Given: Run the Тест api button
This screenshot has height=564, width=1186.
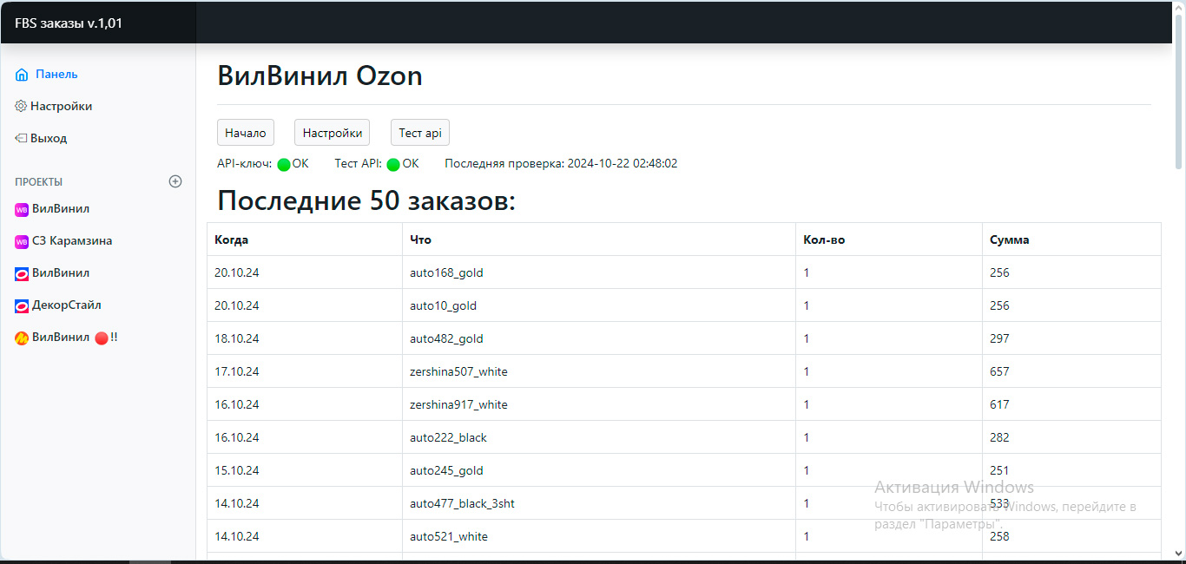Looking at the screenshot, I should [x=420, y=133].
